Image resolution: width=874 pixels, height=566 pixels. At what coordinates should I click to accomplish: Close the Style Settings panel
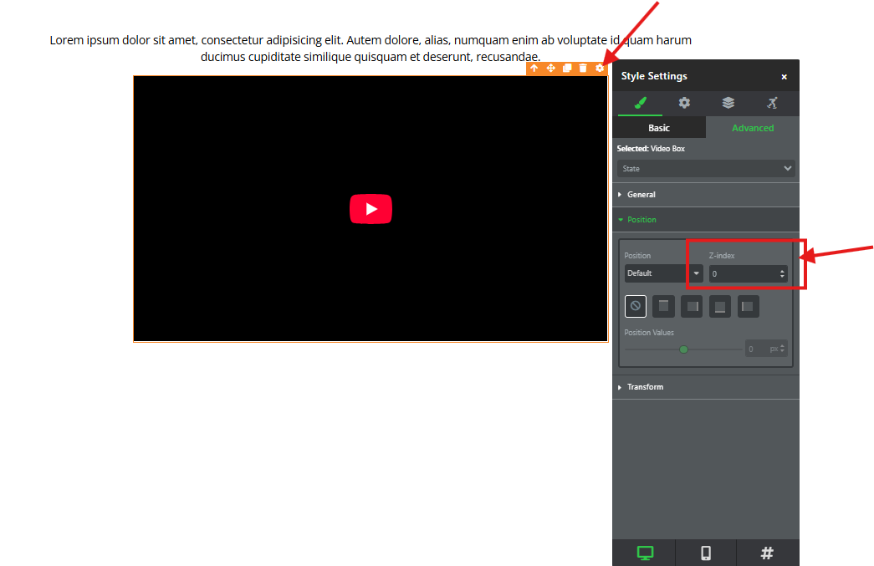point(784,77)
